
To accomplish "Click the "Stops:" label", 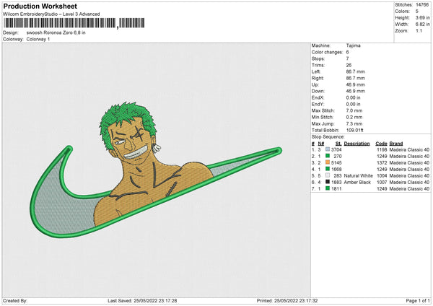I will click(318, 58).
